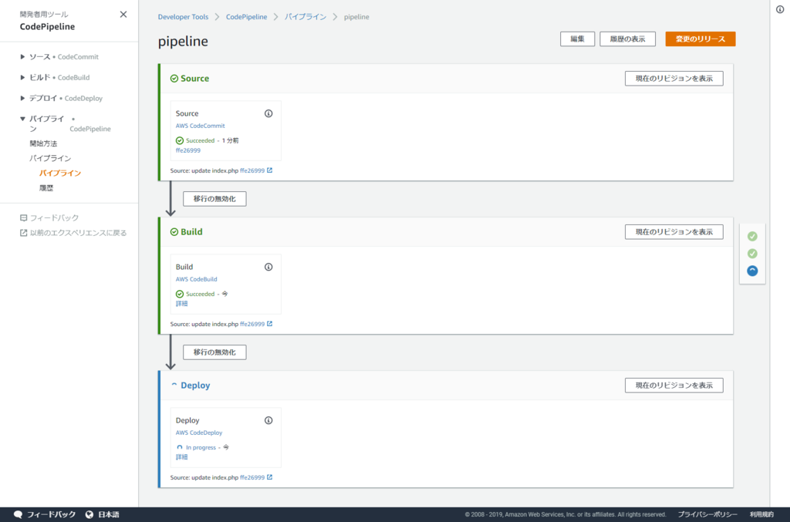Image resolution: width=790 pixels, height=522 pixels.
Task: Open info icon for Source action
Action: [268, 114]
